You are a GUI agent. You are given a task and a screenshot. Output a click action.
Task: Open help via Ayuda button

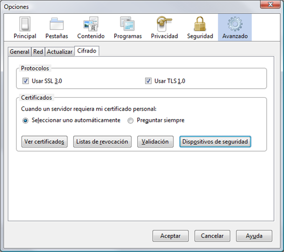(x=254, y=236)
